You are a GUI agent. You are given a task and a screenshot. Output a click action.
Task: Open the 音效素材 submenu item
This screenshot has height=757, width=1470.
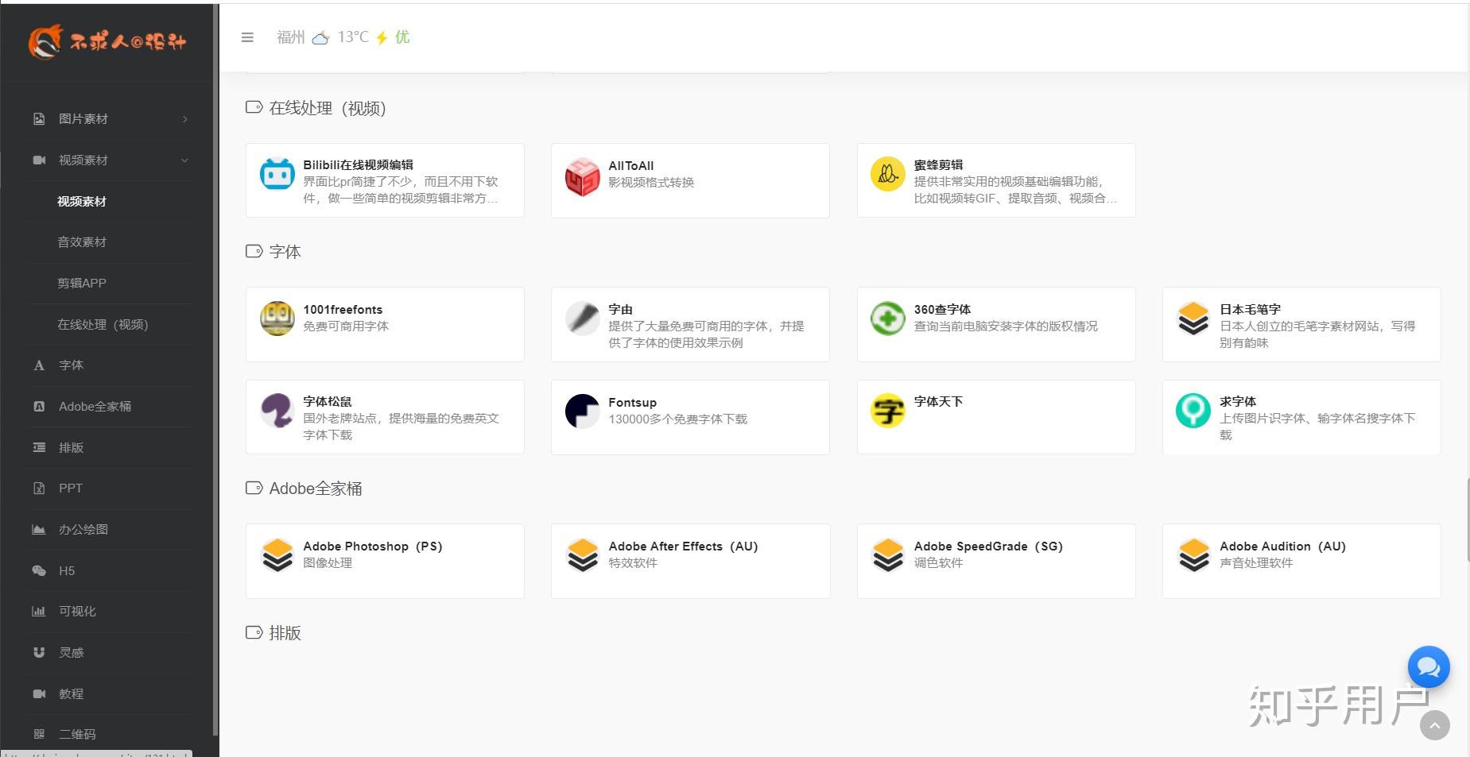82,242
